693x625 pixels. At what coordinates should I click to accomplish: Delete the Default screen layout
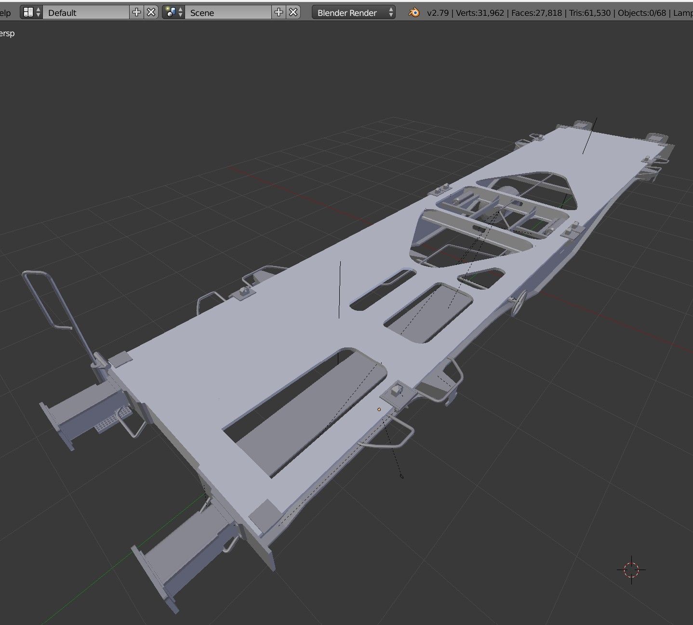(151, 13)
